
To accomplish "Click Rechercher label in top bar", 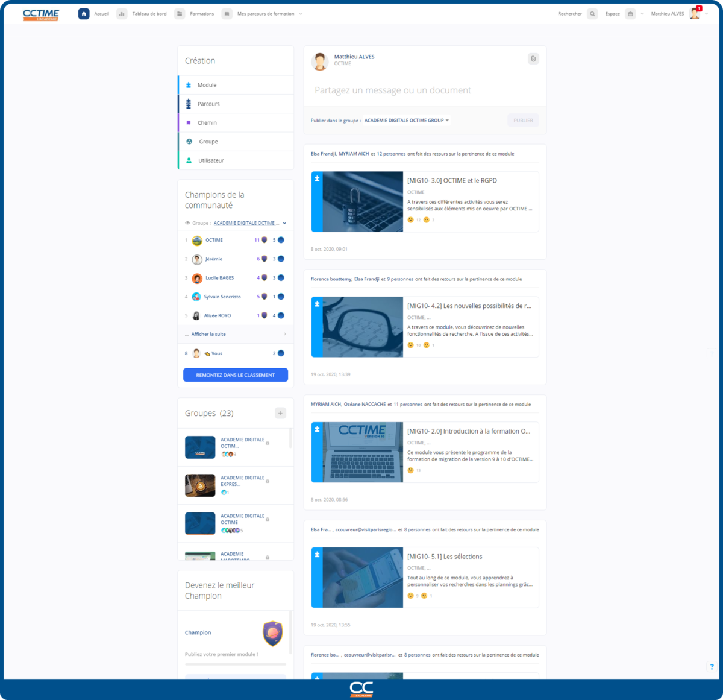I will 570,14.
